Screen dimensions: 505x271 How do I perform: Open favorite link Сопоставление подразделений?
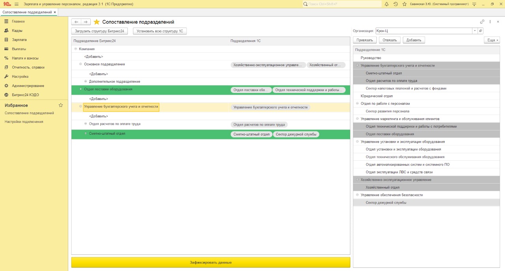[x=29, y=113]
